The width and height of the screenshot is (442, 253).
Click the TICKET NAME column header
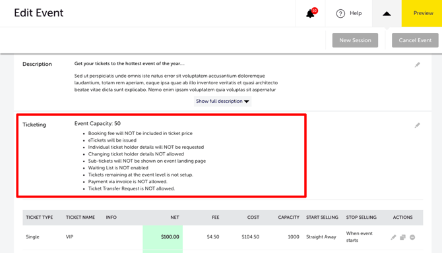coord(80,217)
